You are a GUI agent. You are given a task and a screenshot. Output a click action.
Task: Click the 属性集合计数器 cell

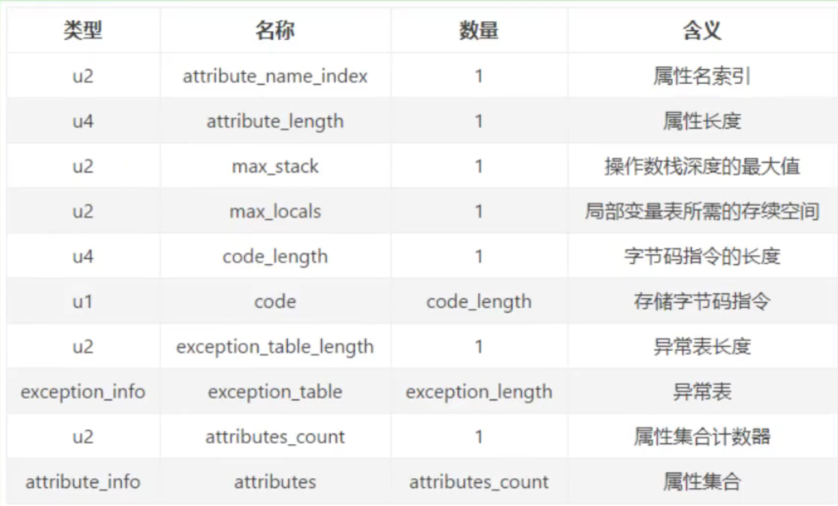702,436
